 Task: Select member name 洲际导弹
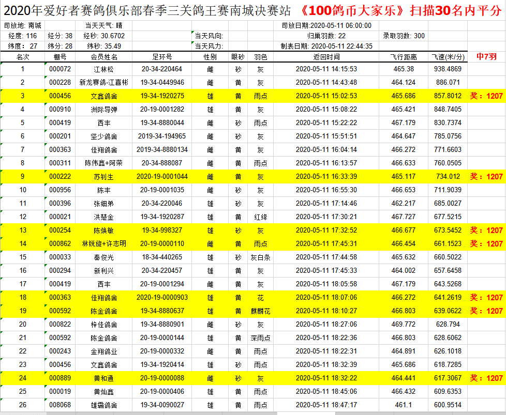point(104,110)
